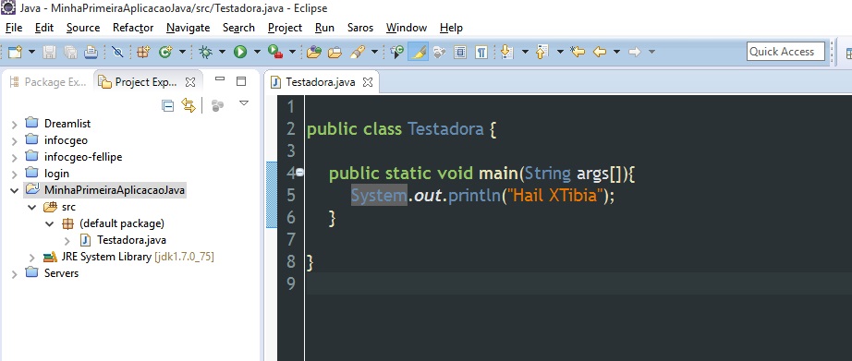The width and height of the screenshot is (852, 361).
Task: Click the Quick Access search field
Action: [x=785, y=52]
